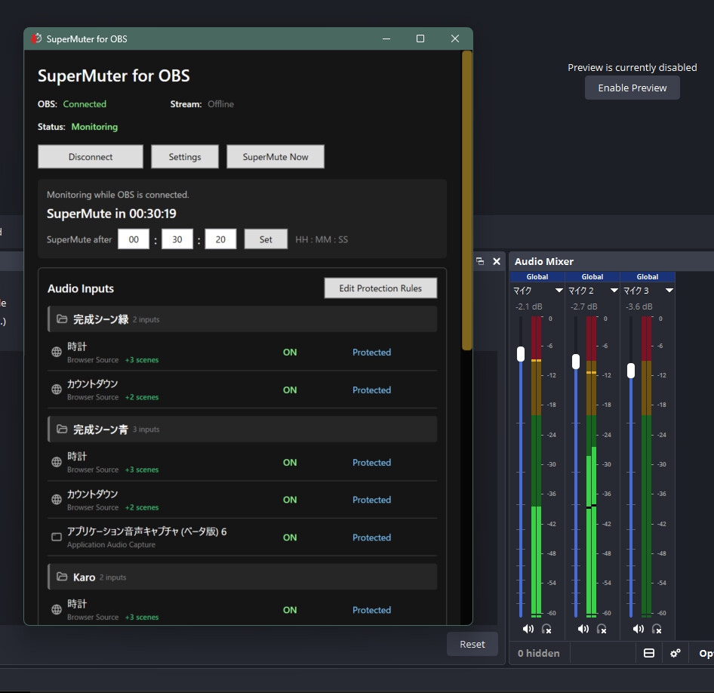Toggle Protected status of カウントダウン in 完成シーン青

(x=371, y=500)
